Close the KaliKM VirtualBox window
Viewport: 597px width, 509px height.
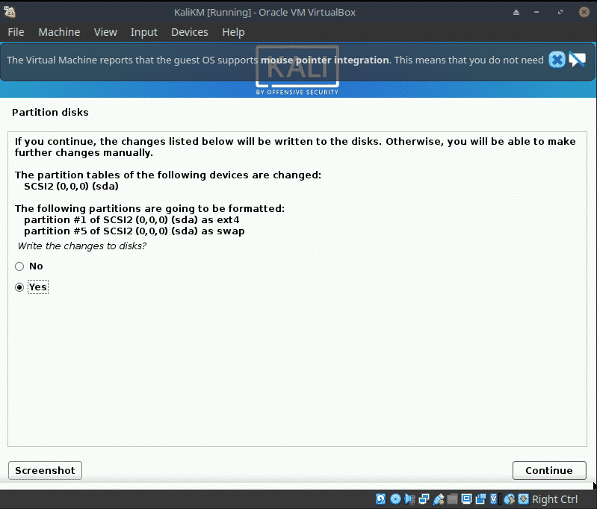pyautogui.click(x=584, y=12)
